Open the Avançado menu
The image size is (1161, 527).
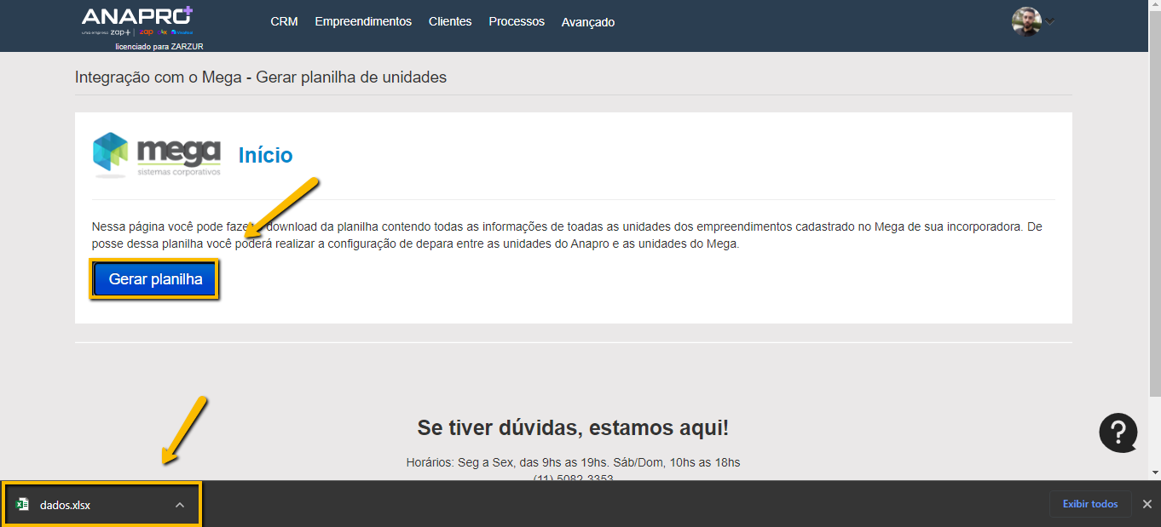tap(588, 22)
